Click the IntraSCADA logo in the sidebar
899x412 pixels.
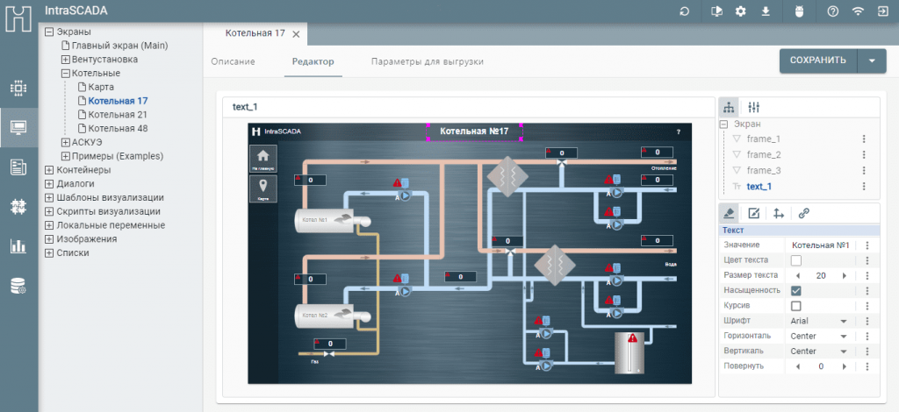point(19,18)
